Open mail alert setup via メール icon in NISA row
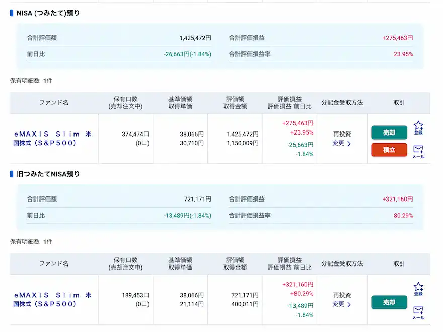Image resolution: width=443 pixels, height=332 pixels. [418, 151]
